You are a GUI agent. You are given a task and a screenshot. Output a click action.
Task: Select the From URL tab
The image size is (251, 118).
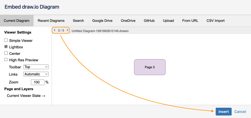click(190, 21)
